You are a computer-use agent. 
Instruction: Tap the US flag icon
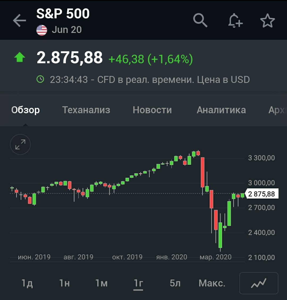(42, 30)
